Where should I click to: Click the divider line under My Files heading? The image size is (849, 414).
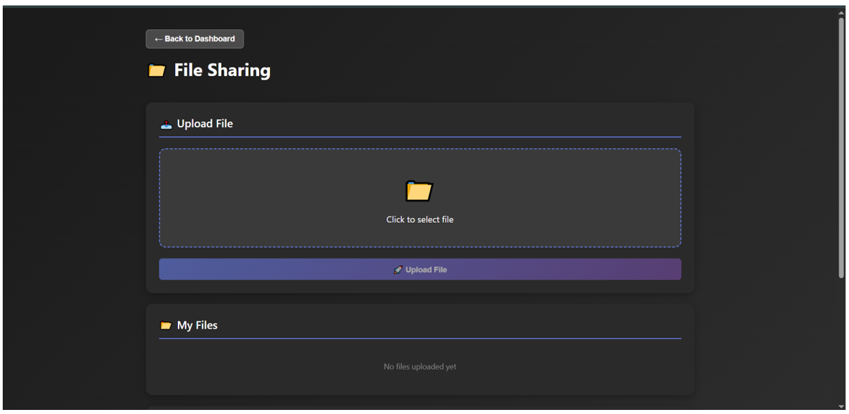[x=419, y=338]
